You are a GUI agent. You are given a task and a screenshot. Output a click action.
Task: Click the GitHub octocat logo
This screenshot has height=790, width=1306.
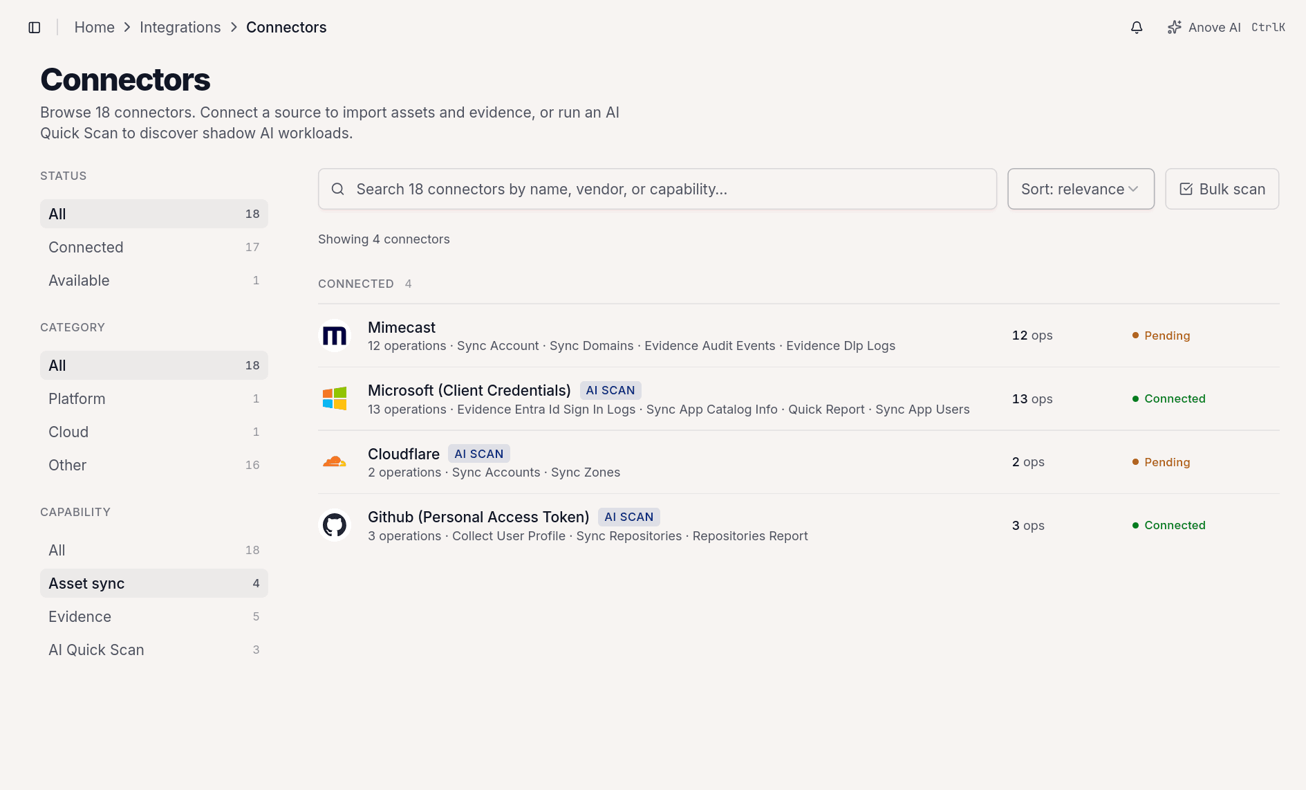point(335,525)
